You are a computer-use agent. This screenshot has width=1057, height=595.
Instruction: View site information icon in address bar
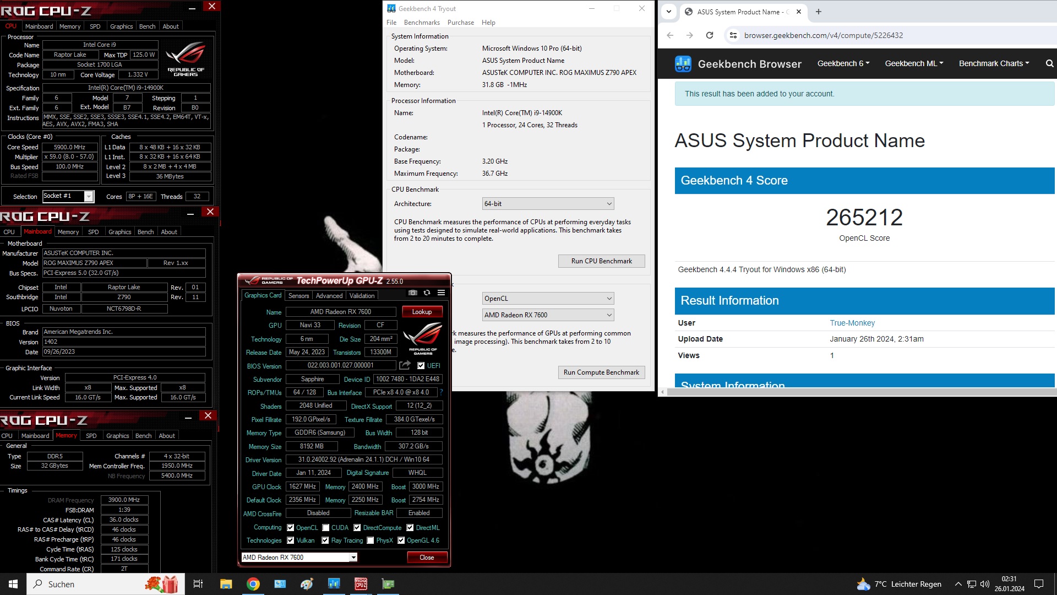coord(733,35)
